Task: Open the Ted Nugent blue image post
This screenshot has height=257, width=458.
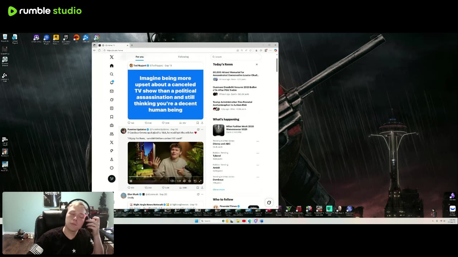Action: pos(165,94)
